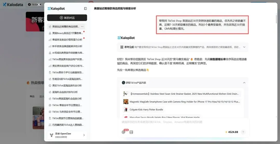Collapse the 获取TikTok产品列表 section chevron
The width and height of the screenshot is (280, 144).
click(244, 83)
